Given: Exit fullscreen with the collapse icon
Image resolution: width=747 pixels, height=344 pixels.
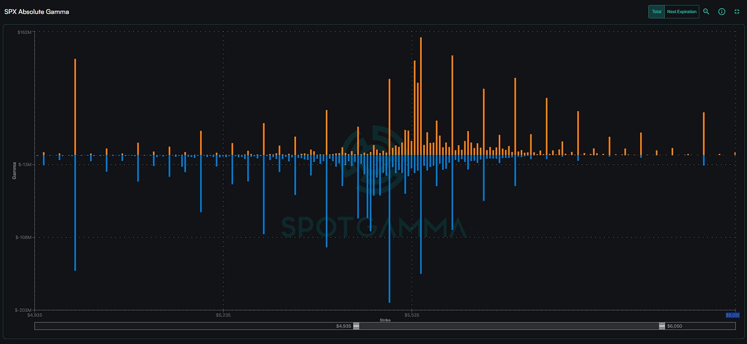Looking at the screenshot, I should click(x=737, y=11).
